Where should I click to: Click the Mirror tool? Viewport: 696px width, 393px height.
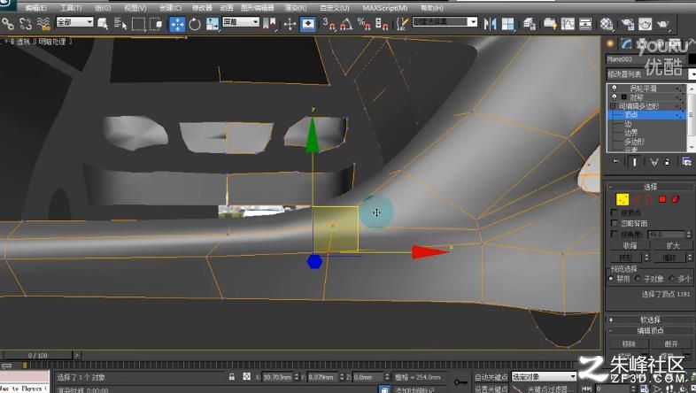click(490, 24)
